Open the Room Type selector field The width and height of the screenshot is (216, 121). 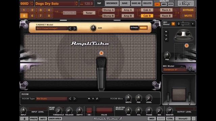[x=52, y=98]
